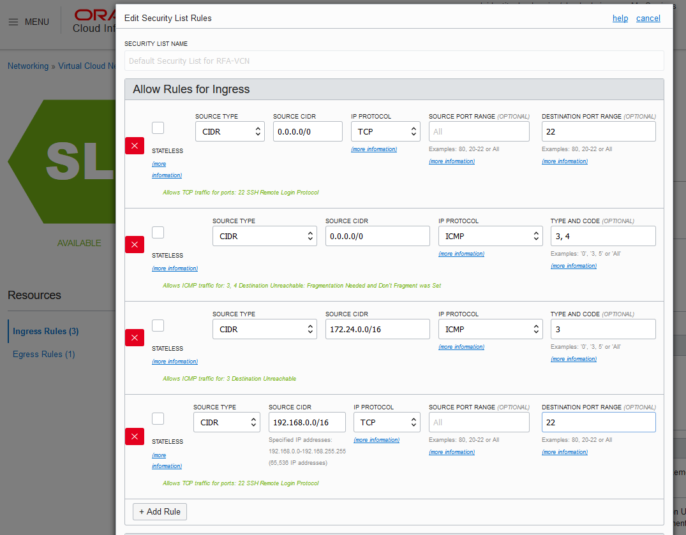686x535 pixels.
Task: Open IP Protocol more information in the first rule
Action: tap(373, 149)
